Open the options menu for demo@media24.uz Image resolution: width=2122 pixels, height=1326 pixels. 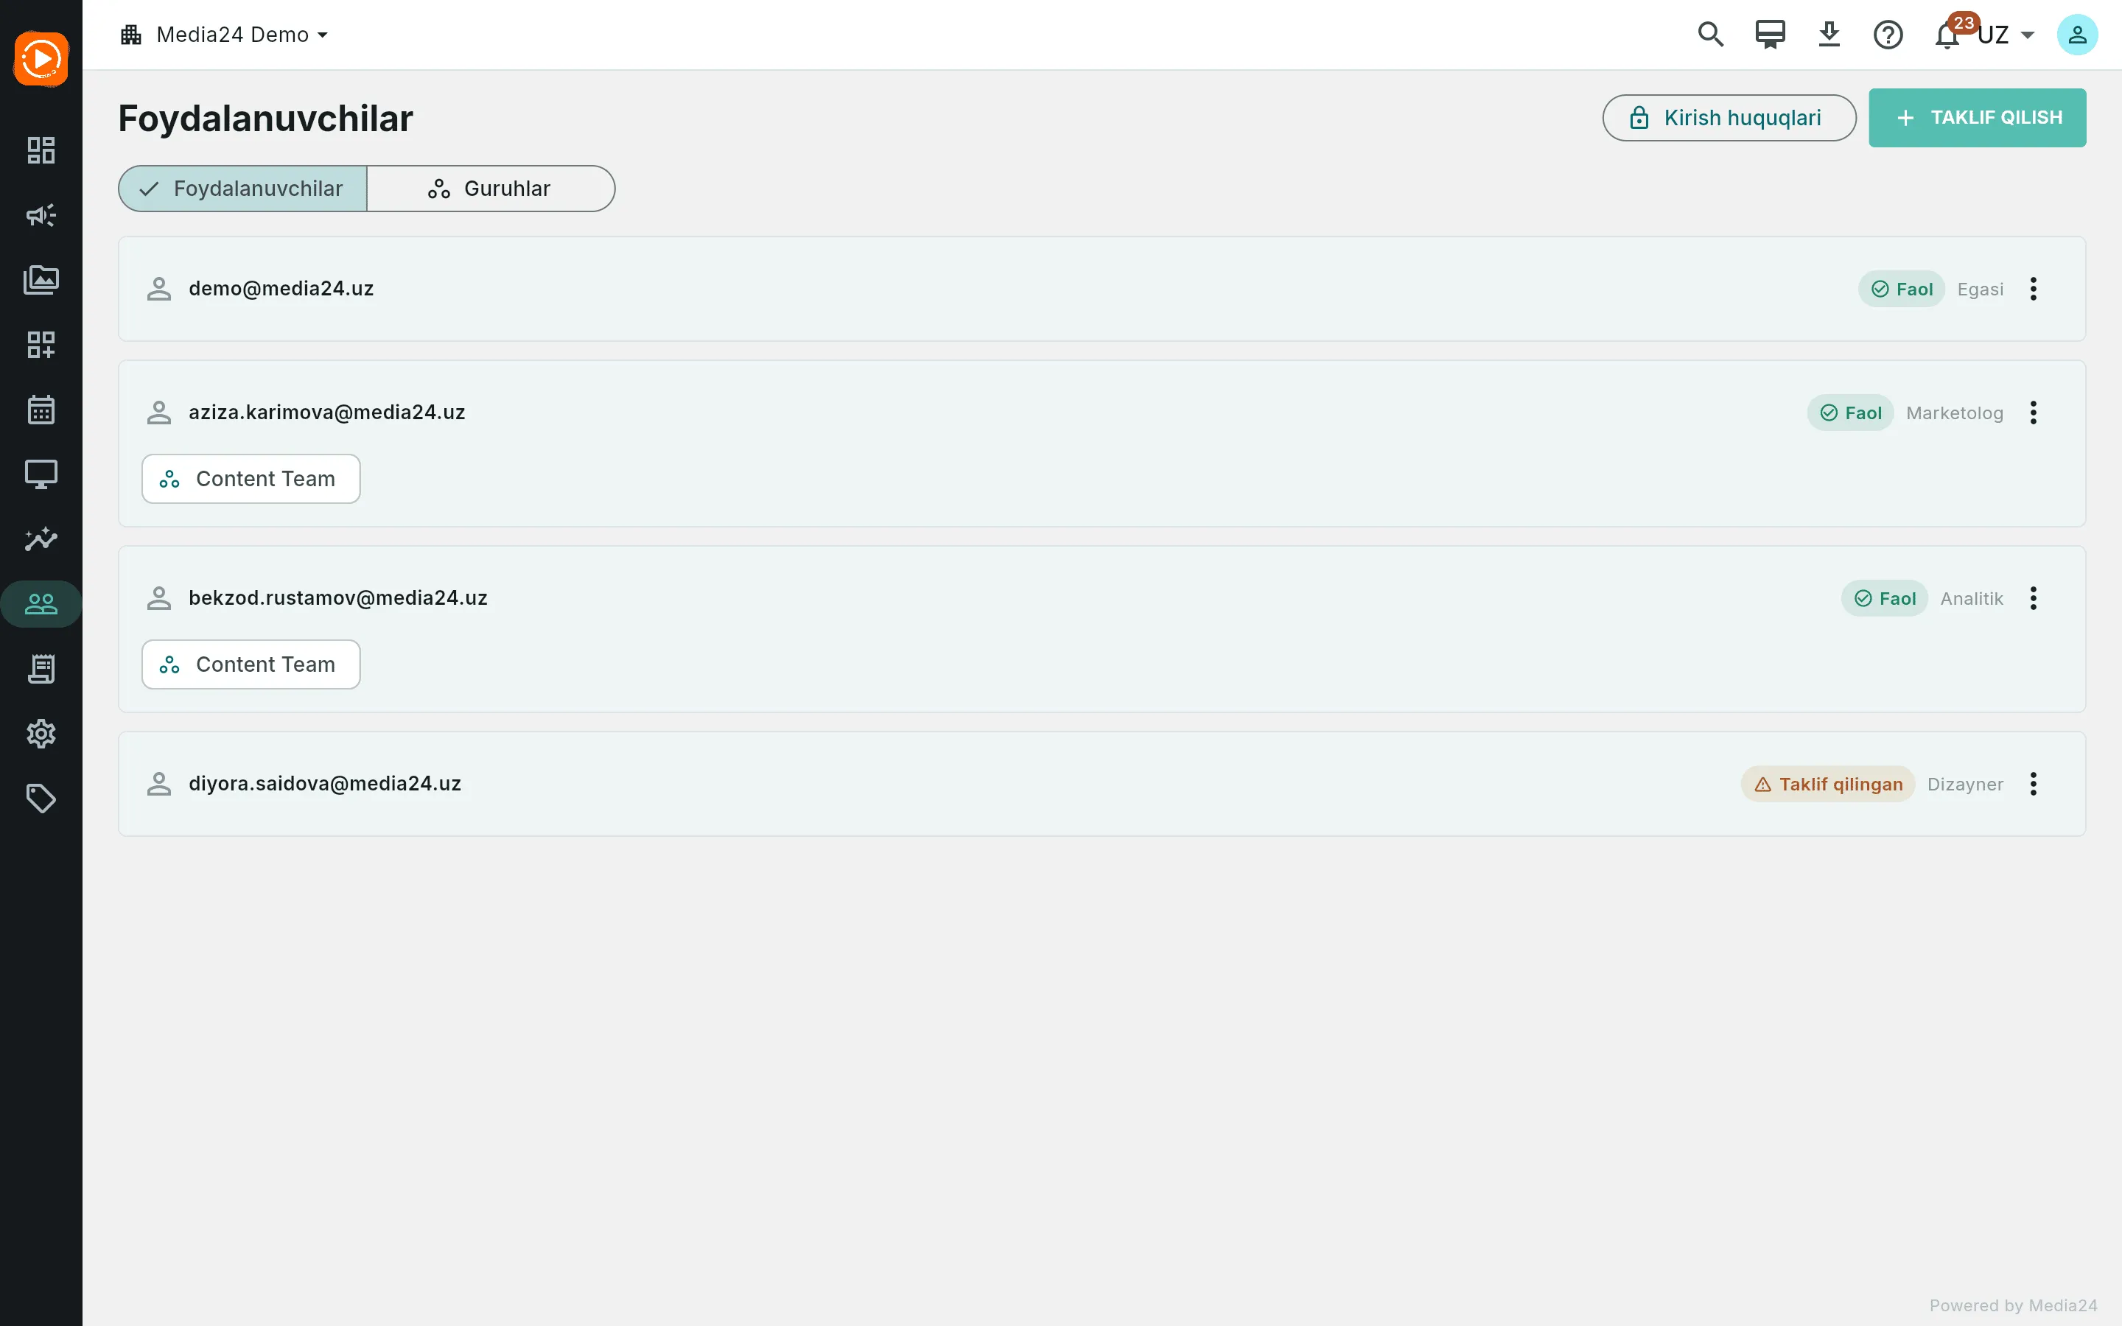pos(2034,289)
